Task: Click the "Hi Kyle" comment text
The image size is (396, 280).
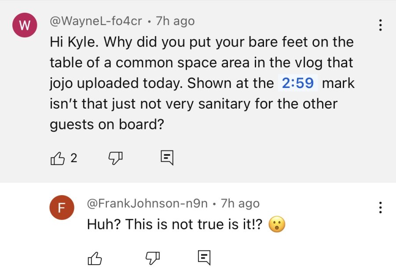Action: [x=202, y=83]
